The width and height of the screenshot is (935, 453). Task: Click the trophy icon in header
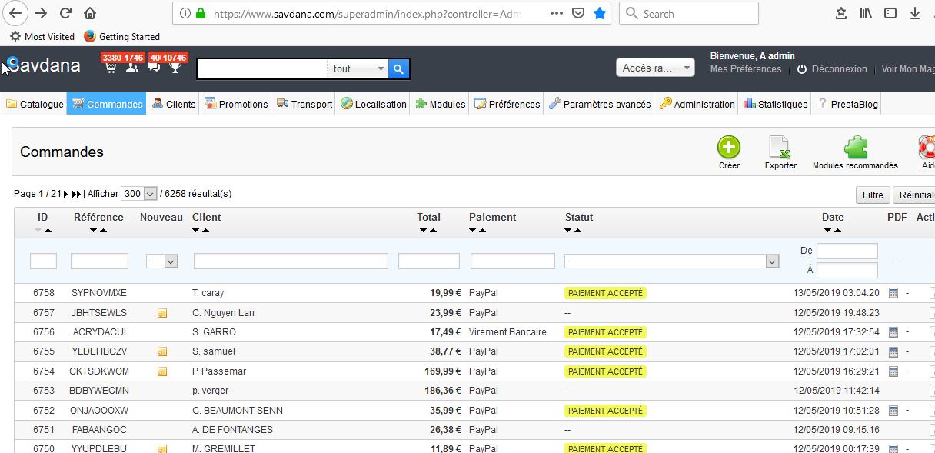(x=175, y=68)
